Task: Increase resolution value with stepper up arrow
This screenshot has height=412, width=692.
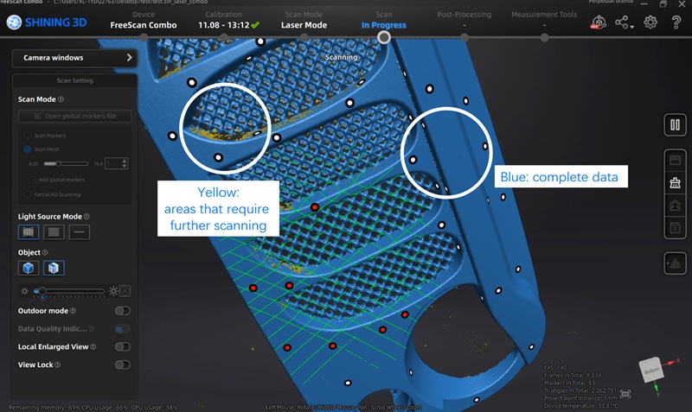Action: pyautogui.click(x=125, y=161)
